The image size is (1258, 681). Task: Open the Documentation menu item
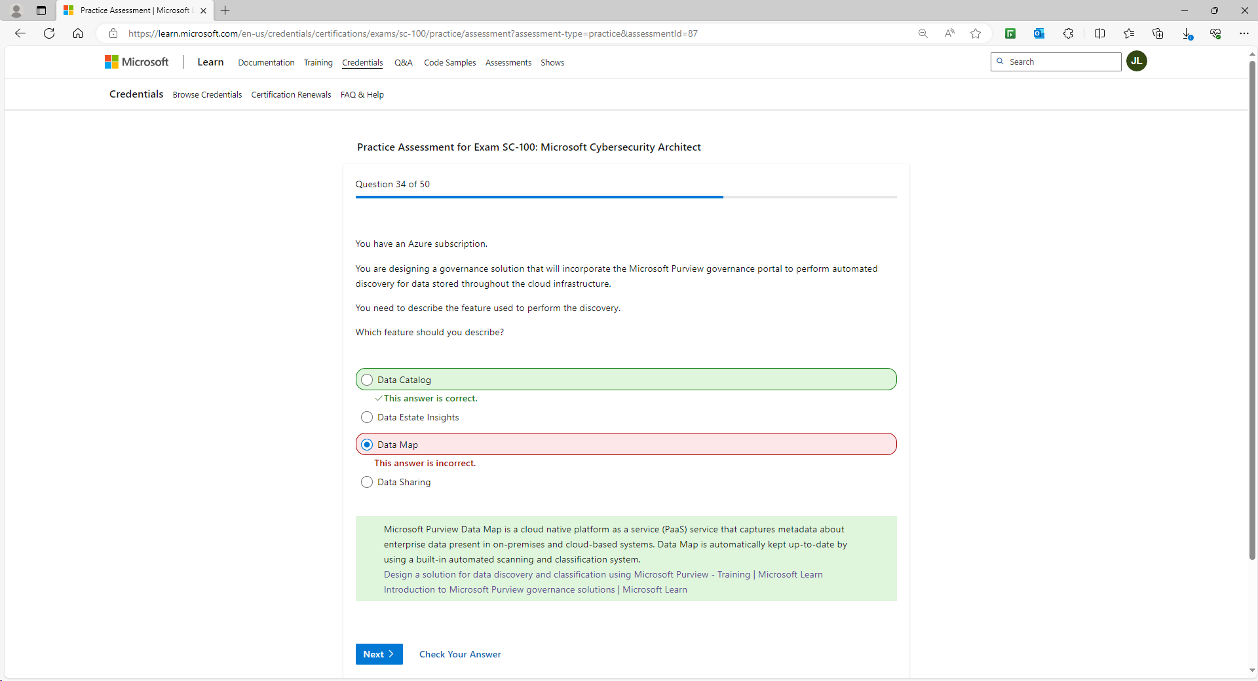[266, 63]
